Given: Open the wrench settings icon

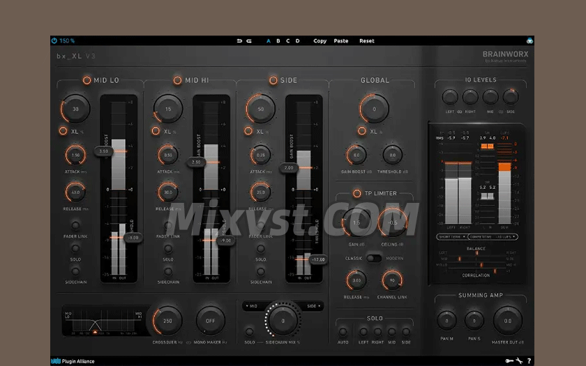Looking at the screenshot, I should 519,361.
